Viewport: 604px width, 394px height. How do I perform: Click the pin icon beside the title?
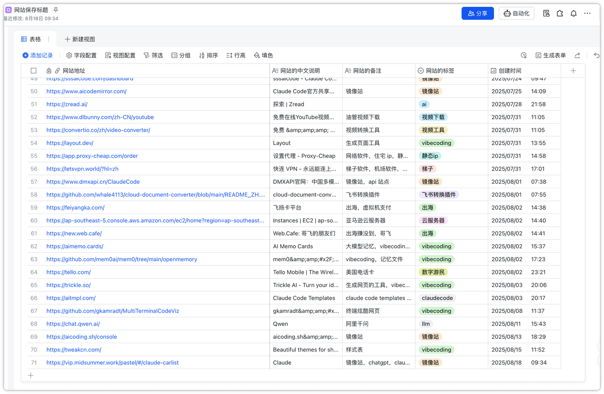click(x=56, y=10)
